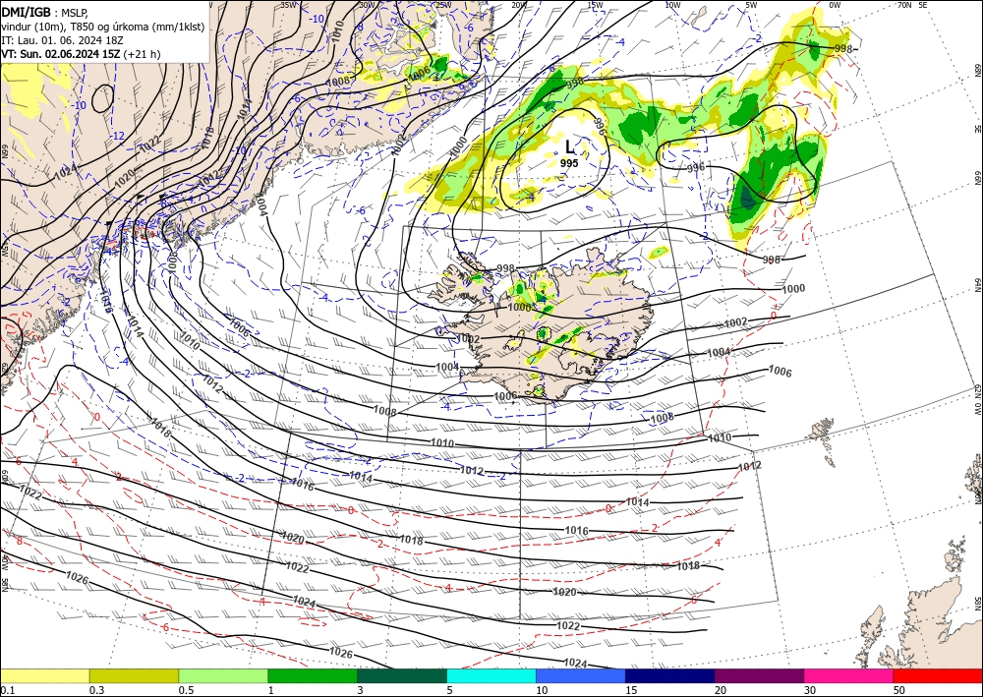
Task: Choose the purple 20 mm legend swatch
Action: (x=759, y=675)
